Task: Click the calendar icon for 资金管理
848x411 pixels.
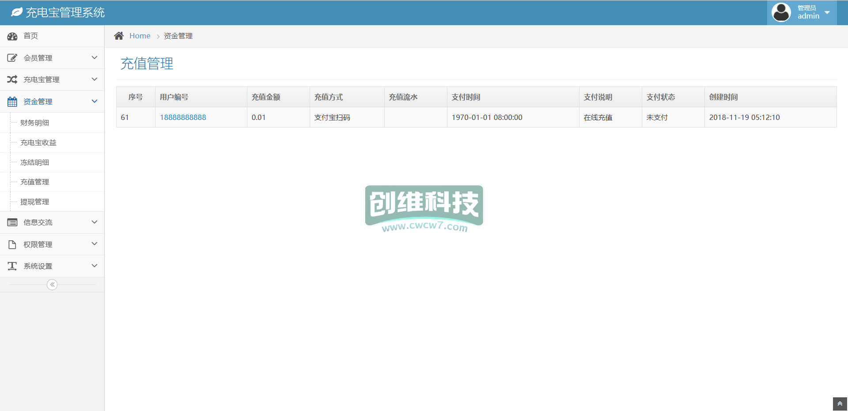Action: click(12, 101)
